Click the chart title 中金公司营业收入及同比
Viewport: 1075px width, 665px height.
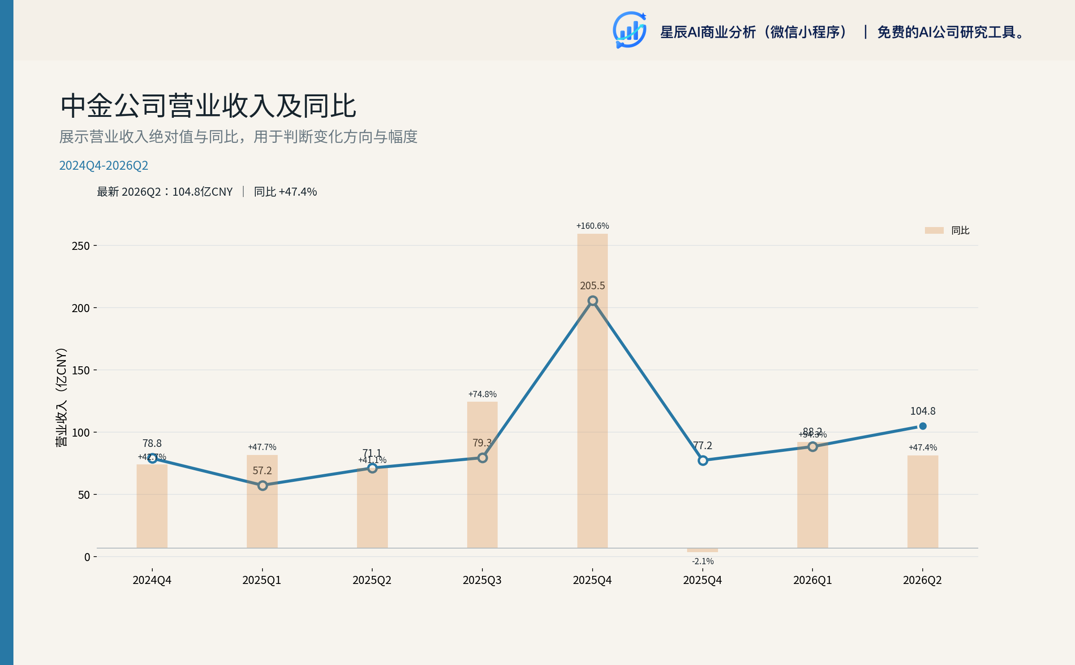click(208, 106)
